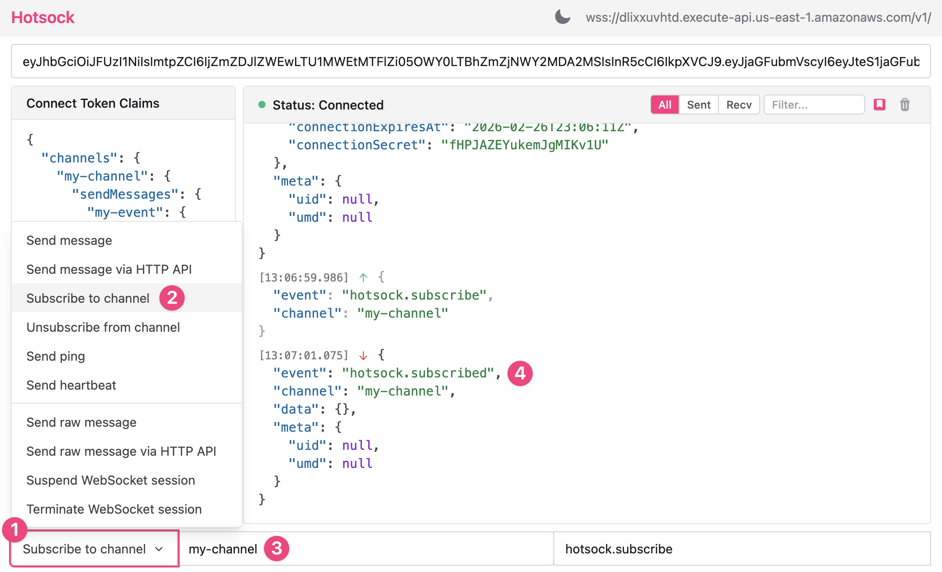Toggle dark mode with the moon icon
This screenshot has height=572, width=942.
(x=562, y=17)
